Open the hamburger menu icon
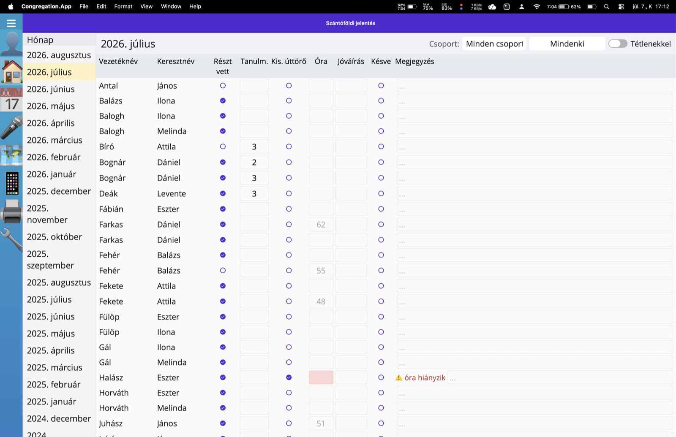Viewport: 676px width, 437px height. [x=11, y=23]
